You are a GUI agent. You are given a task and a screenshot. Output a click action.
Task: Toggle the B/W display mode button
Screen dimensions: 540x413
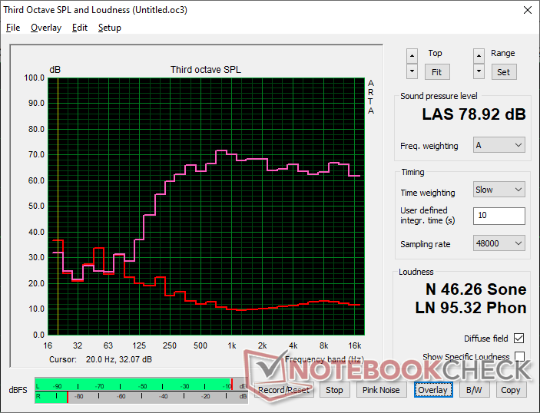click(x=474, y=390)
